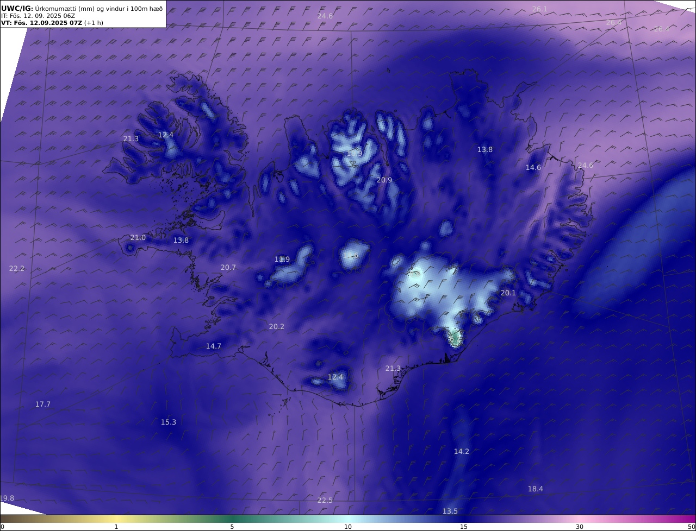Click the 20.7 value label
Image resolution: width=696 pixels, height=531 pixels.
[x=228, y=267]
